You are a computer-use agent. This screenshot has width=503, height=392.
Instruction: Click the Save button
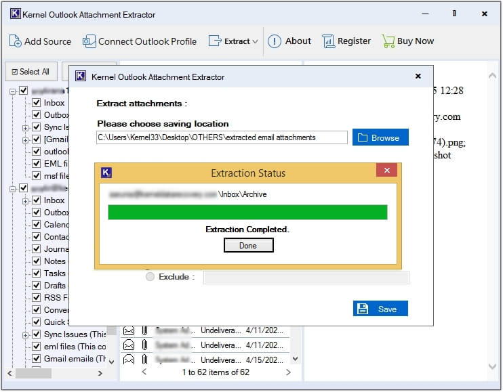click(380, 309)
